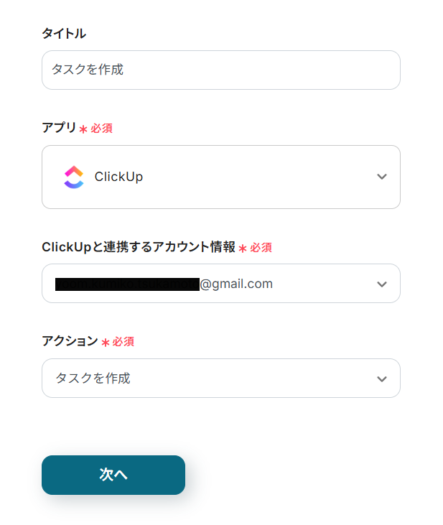443x525 pixels.
Task: Click the 必須 marker beside アカウント情報
Action: pyautogui.click(x=261, y=248)
